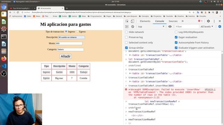
Task: Open DevTools settings gear icon
Action: [208, 21]
